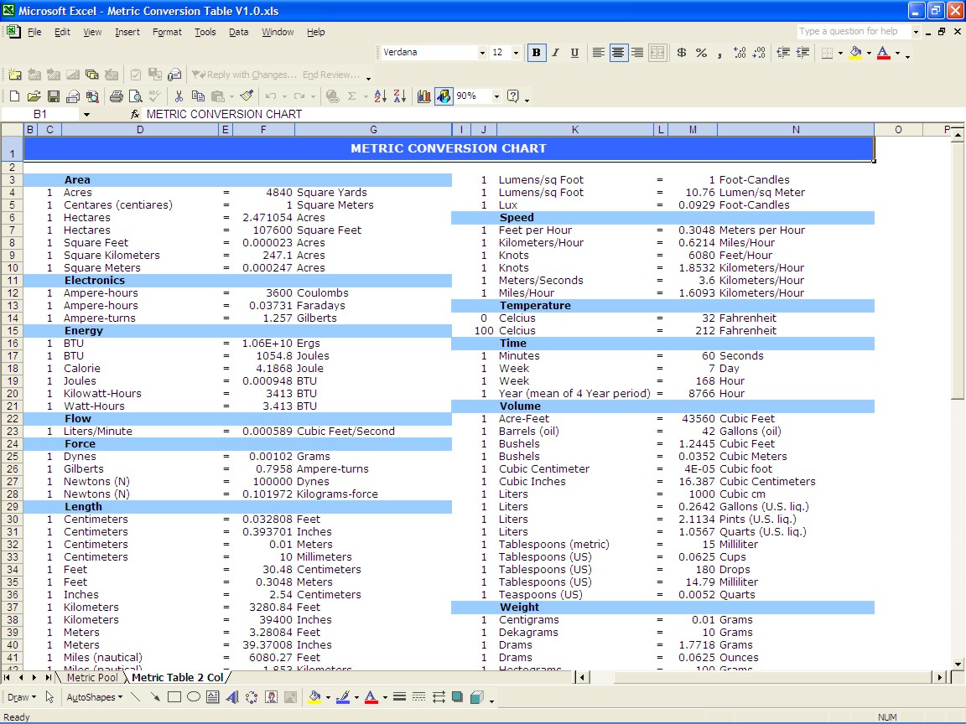Open the File menu
This screenshot has width=966, height=724.
pyautogui.click(x=34, y=32)
